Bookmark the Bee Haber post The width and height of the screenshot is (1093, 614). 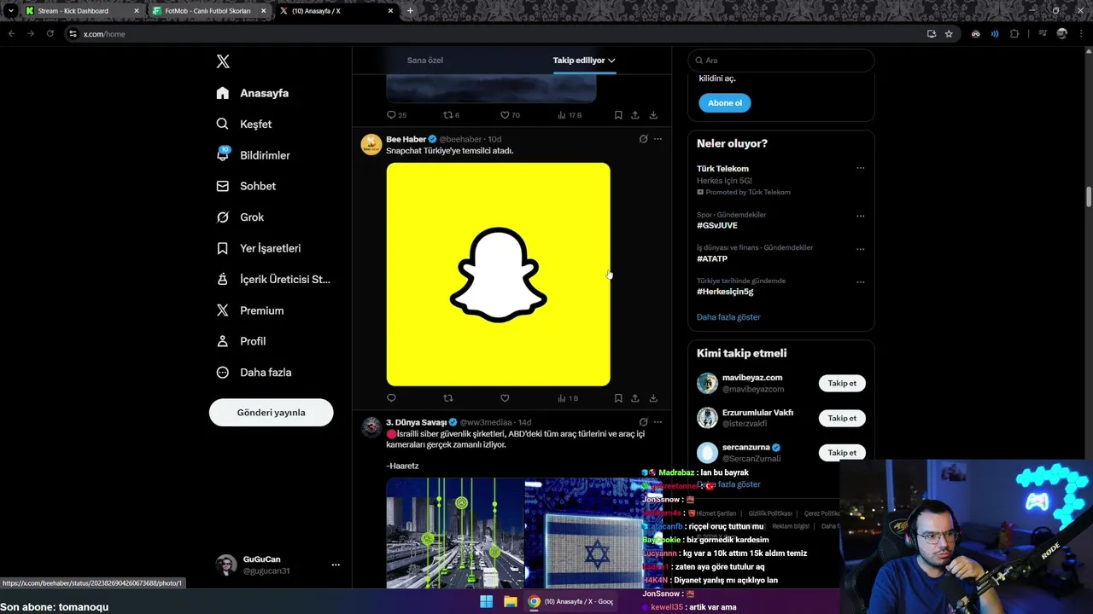pyautogui.click(x=618, y=398)
